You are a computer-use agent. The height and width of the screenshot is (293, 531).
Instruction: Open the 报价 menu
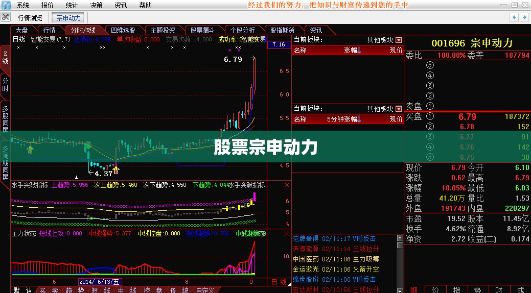click(x=48, y=5)
